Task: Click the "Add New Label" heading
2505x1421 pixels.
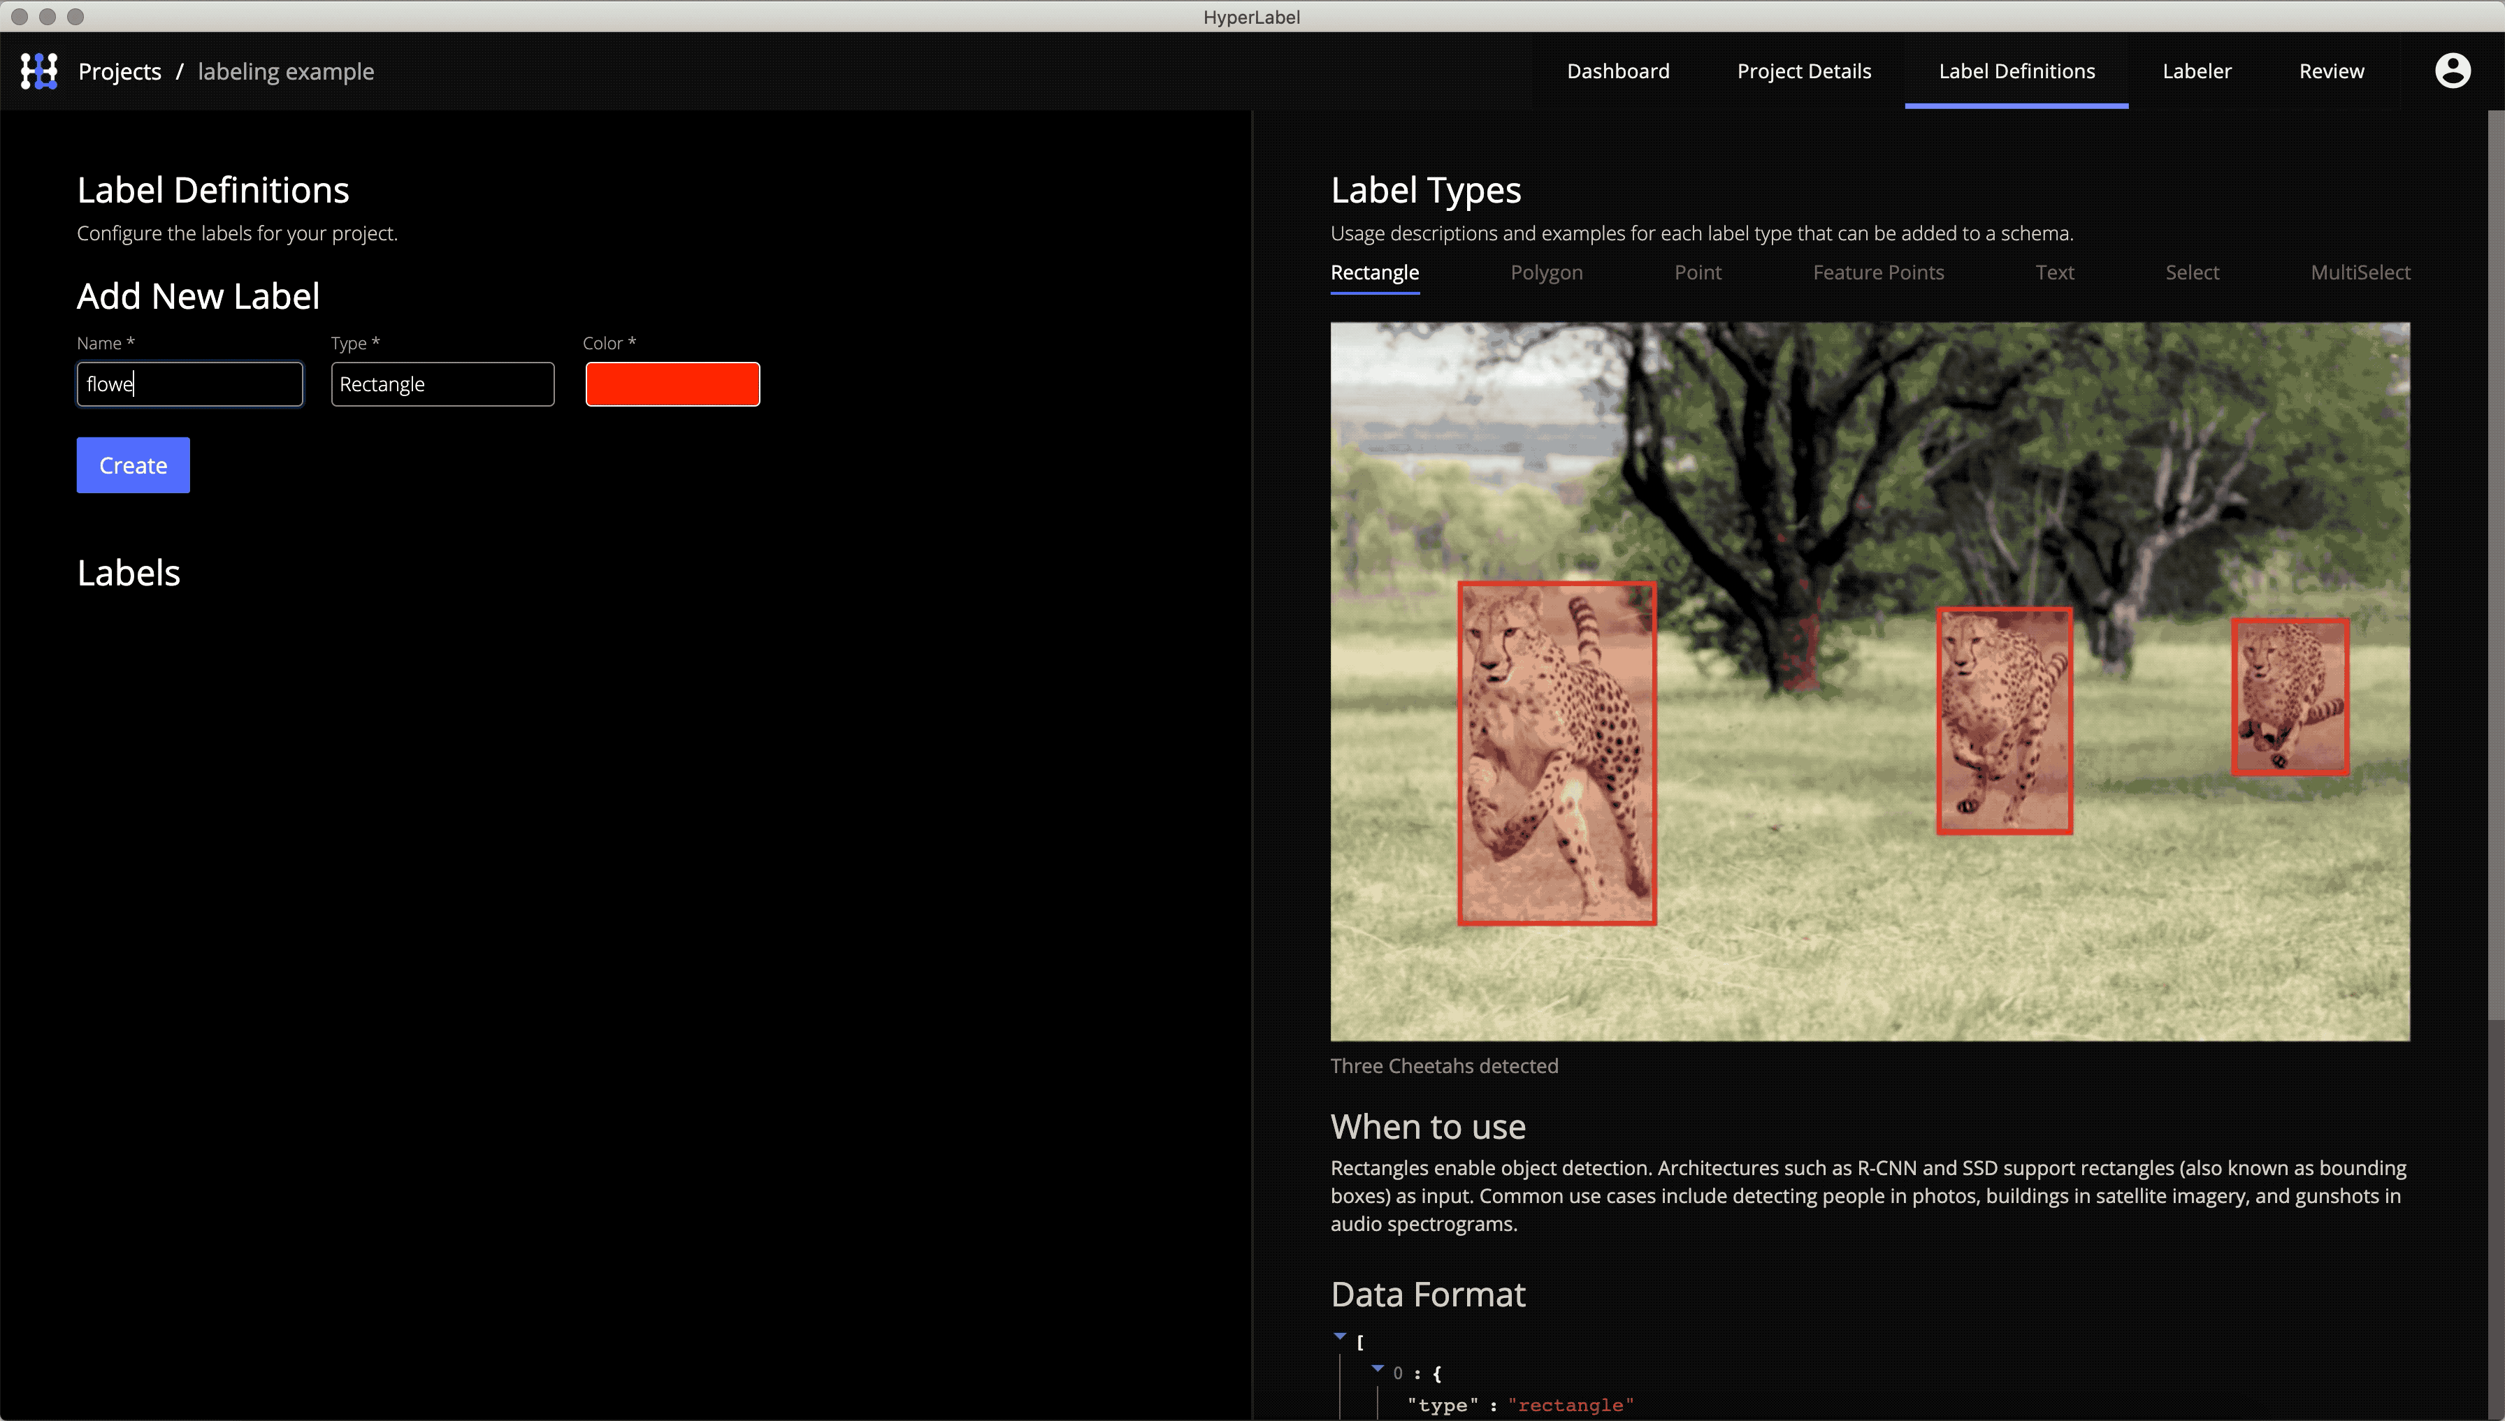Action: pyautogui.click(x=198, y=296)
